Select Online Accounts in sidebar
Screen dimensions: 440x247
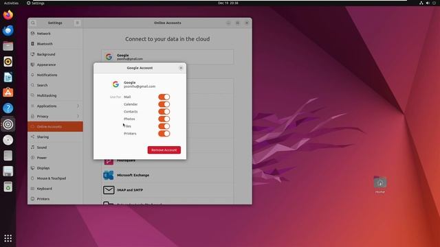(55, 126)
